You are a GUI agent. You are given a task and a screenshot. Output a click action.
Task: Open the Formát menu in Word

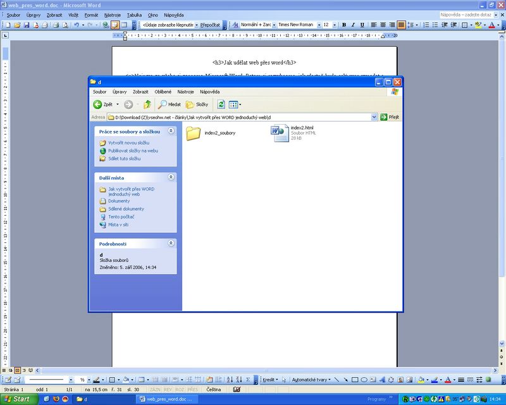coord(91,15)
